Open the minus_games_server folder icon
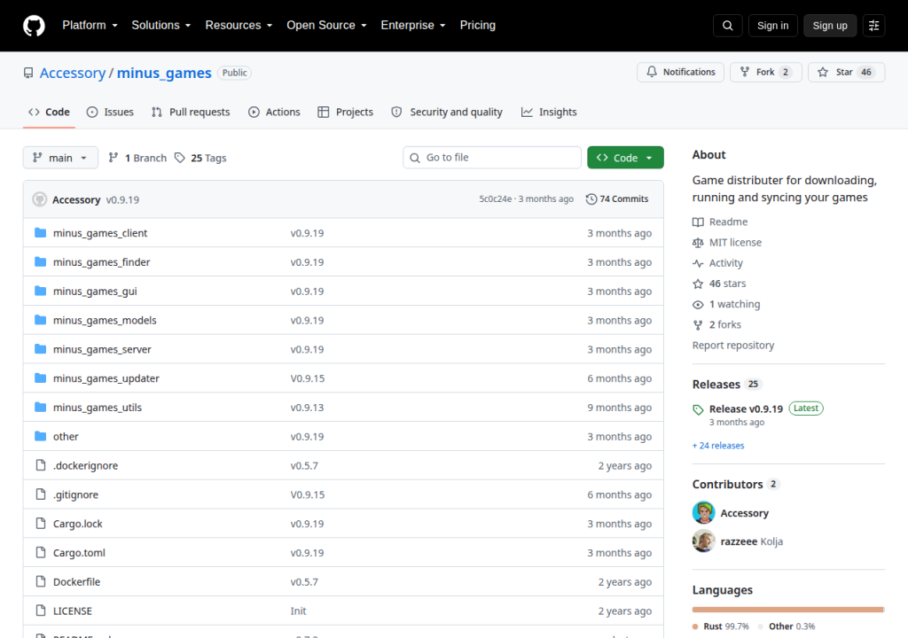Screen dimensions: 908x638 click(x=40, y=349)
